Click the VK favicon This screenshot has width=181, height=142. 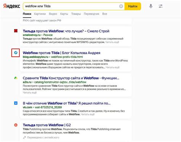tap(16, 103)
